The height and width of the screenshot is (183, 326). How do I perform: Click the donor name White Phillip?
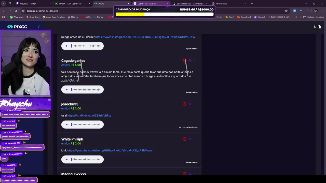pyautogui.click(x=72, y=139)
